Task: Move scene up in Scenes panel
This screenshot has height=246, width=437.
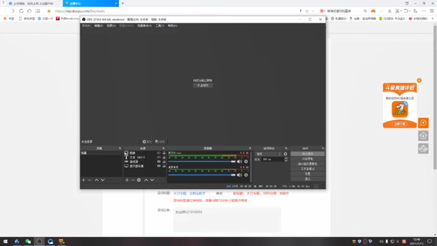Action: pos(97,180)
